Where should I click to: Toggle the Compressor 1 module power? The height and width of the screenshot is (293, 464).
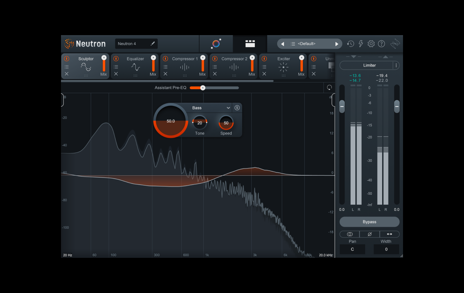(165, 59)
